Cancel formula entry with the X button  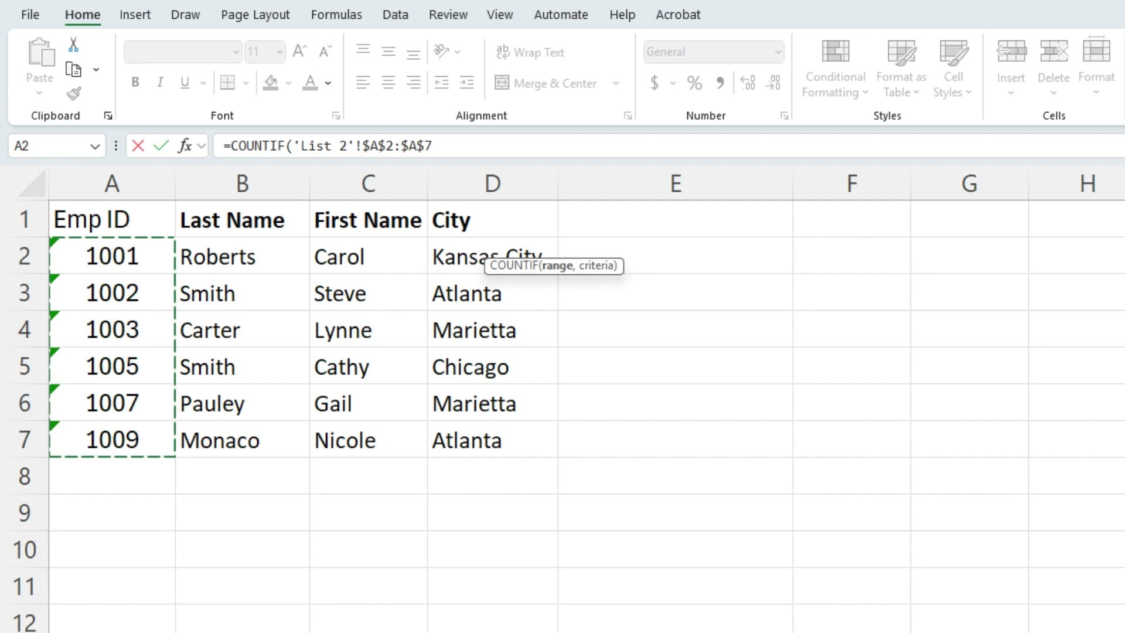pos(137,145)
